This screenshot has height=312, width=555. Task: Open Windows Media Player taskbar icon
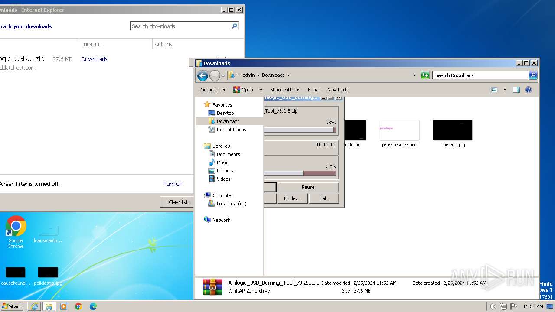tap(64, 306)
